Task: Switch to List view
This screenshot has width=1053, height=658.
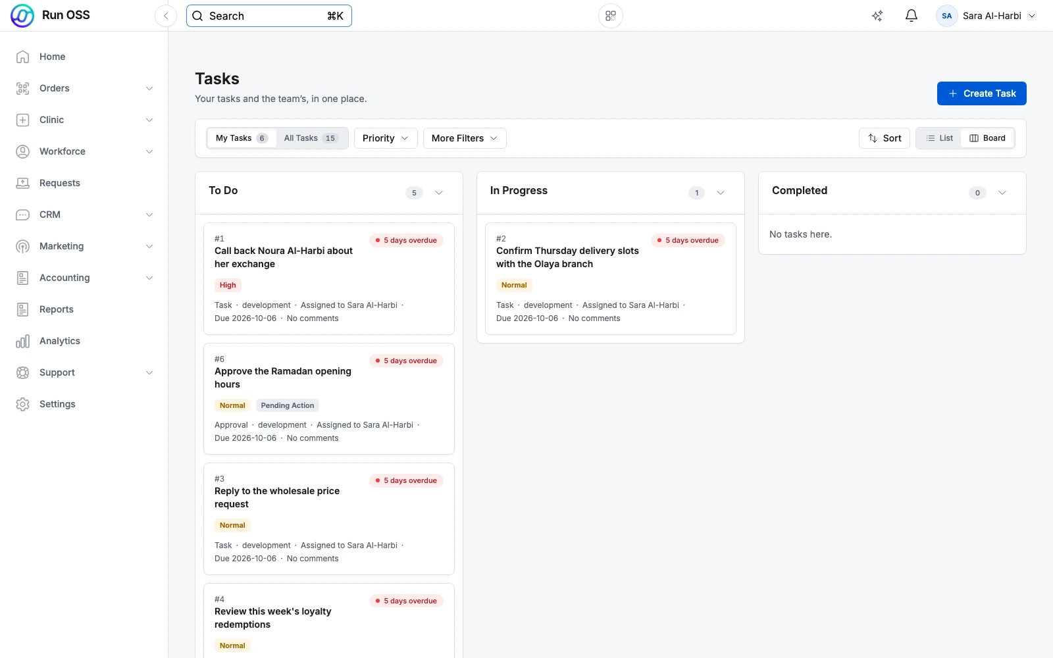Action: coord(939,138)
